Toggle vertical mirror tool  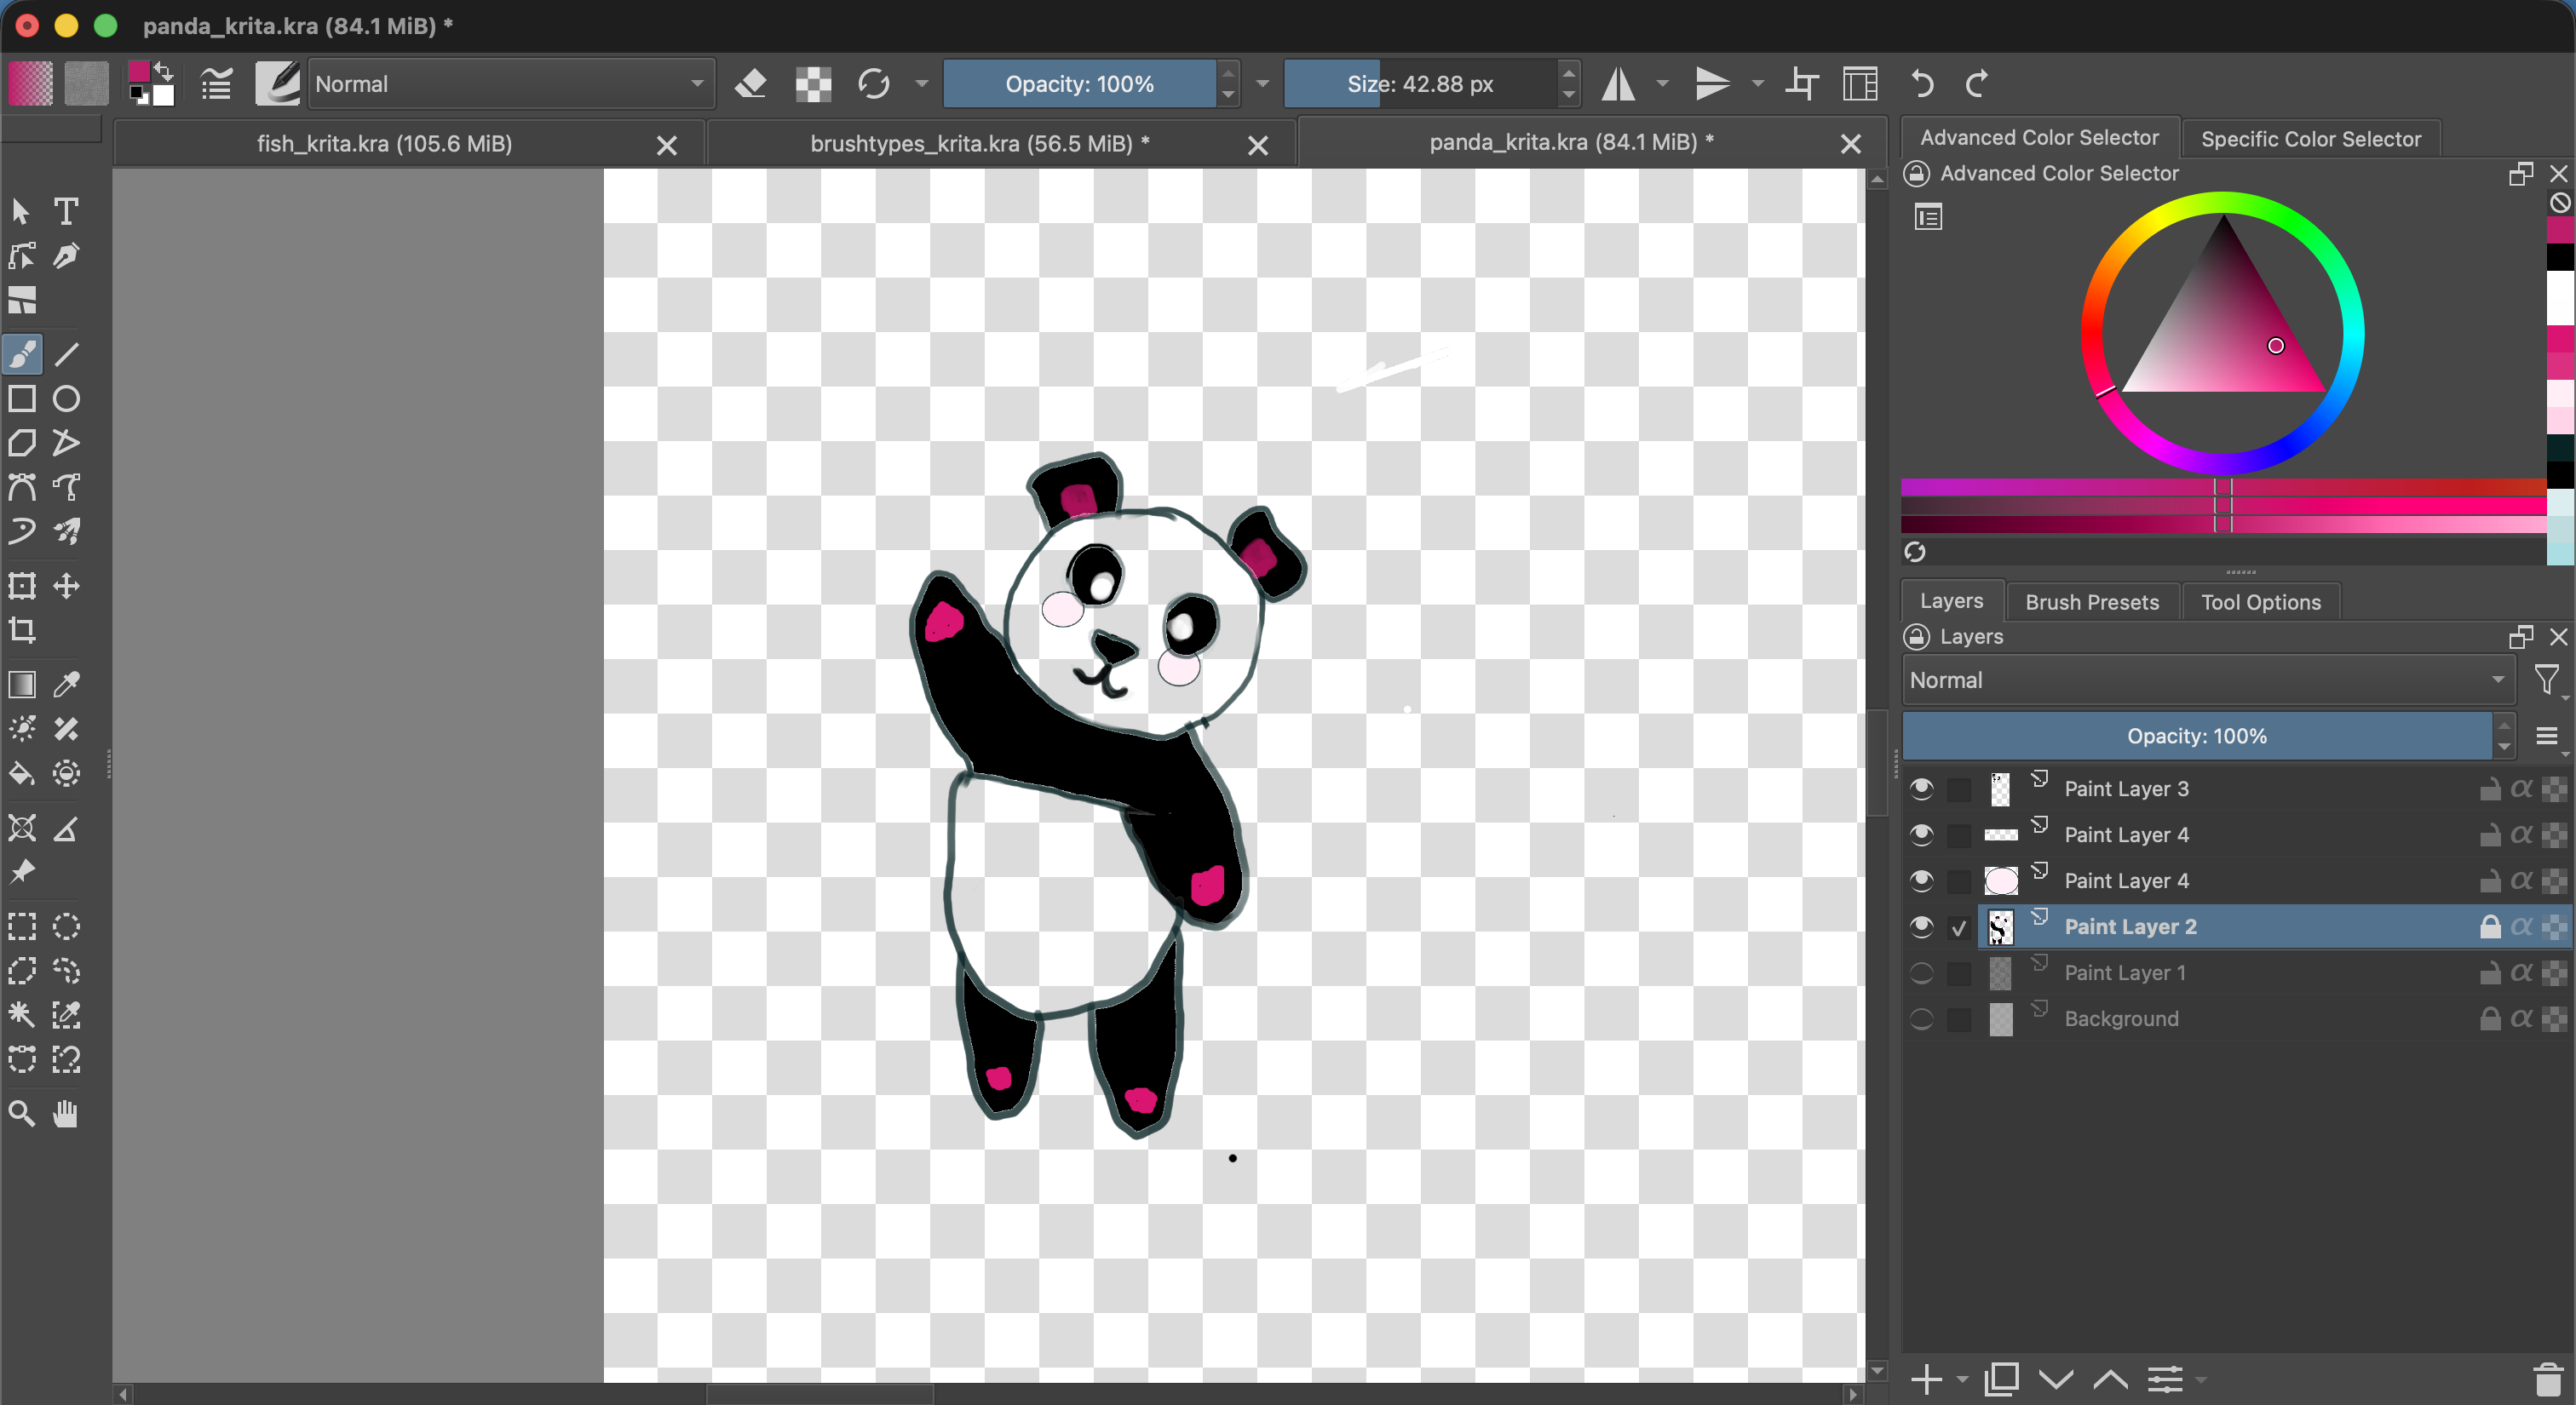tap(1712, 84)
